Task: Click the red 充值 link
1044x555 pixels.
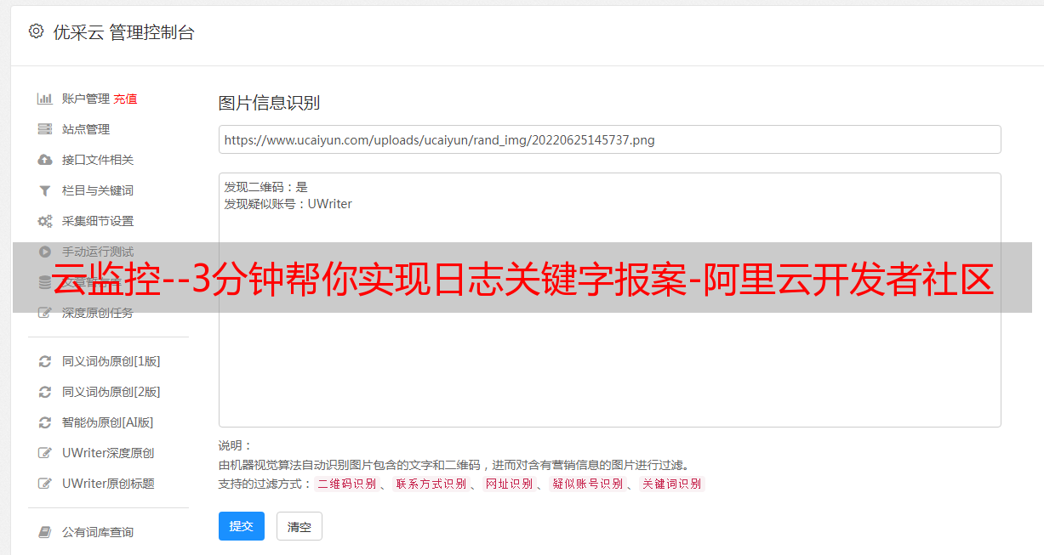Action: coord(125,99)
